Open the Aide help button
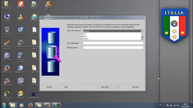This screenshot has height=108, width=193. (x=66, y=87)
